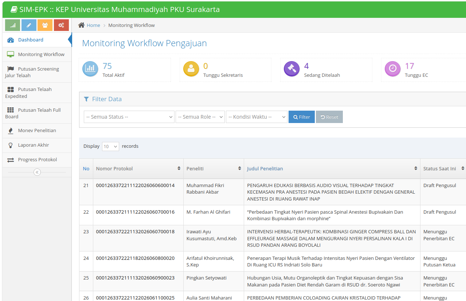Click protocol number 000126337221112202606060 0014
The image size is (466, 301).
tap(135, 185)
